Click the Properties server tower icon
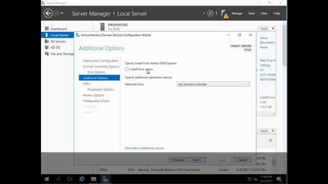Screen dimensions: 328x184 [x=102, y=27]
